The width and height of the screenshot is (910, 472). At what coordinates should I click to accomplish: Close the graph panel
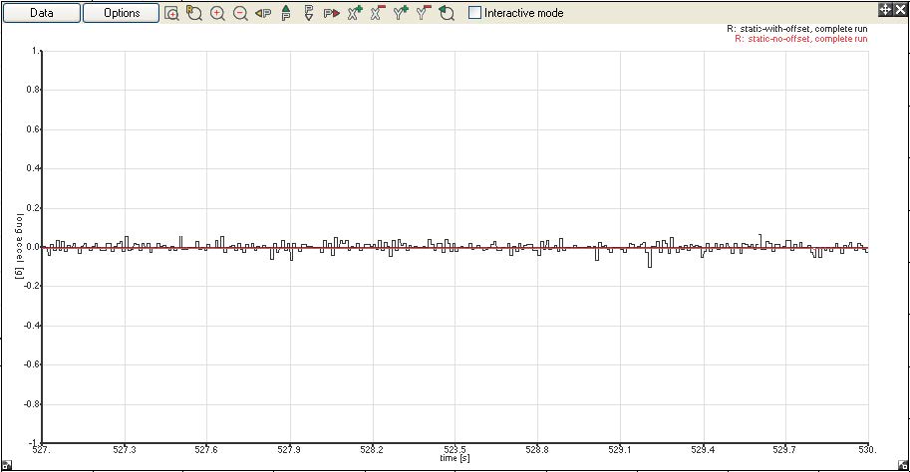[x=899, y=9]
